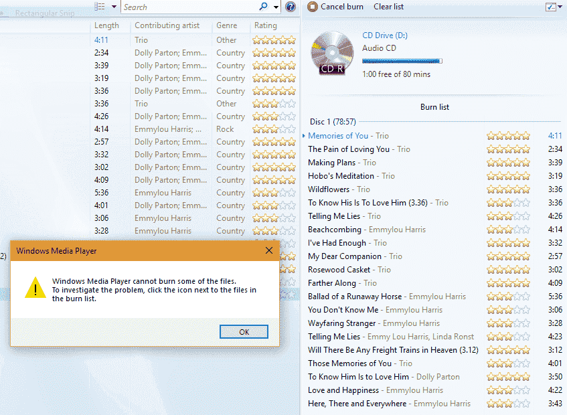Viewport: 567px width, 415px height.
Task: Sort by the Length column header
Action: [106, 25]
